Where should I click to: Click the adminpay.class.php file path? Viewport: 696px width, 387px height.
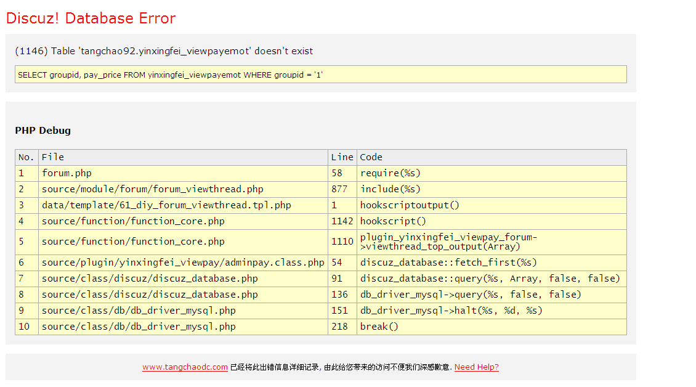tap(182, 263)
